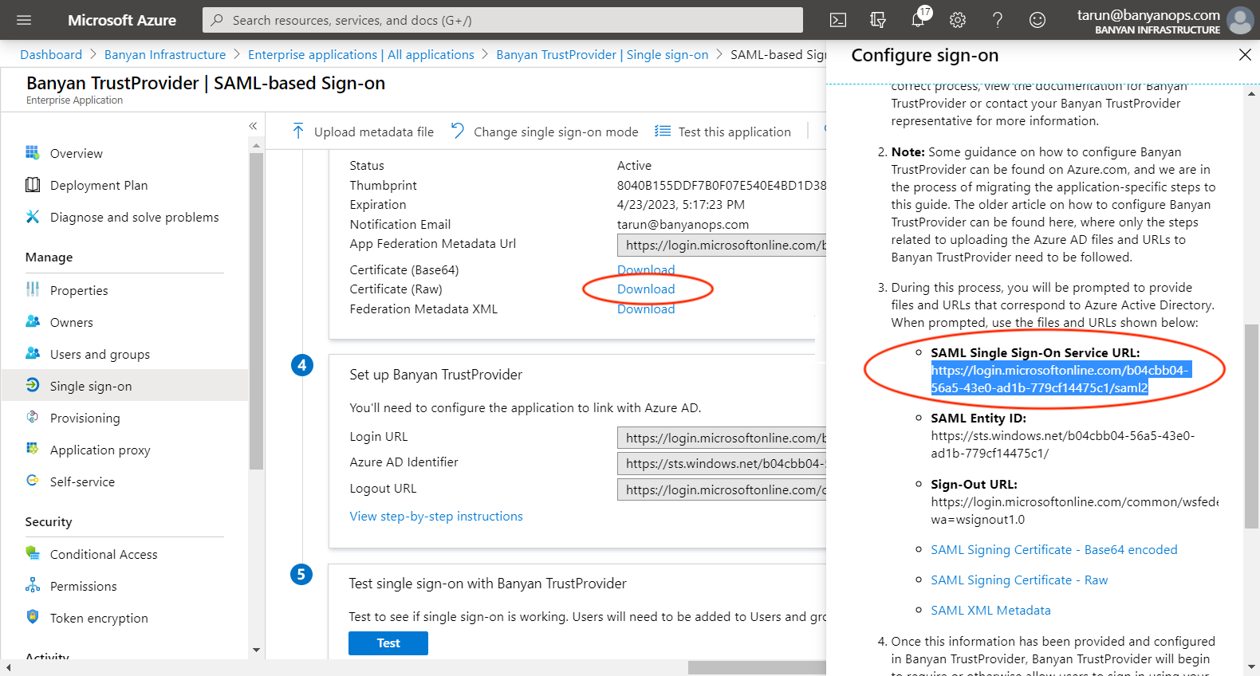1260x676 pixels.
Task: Open Banyan Infrastructure breadcrumb
Action: point(165,54)
